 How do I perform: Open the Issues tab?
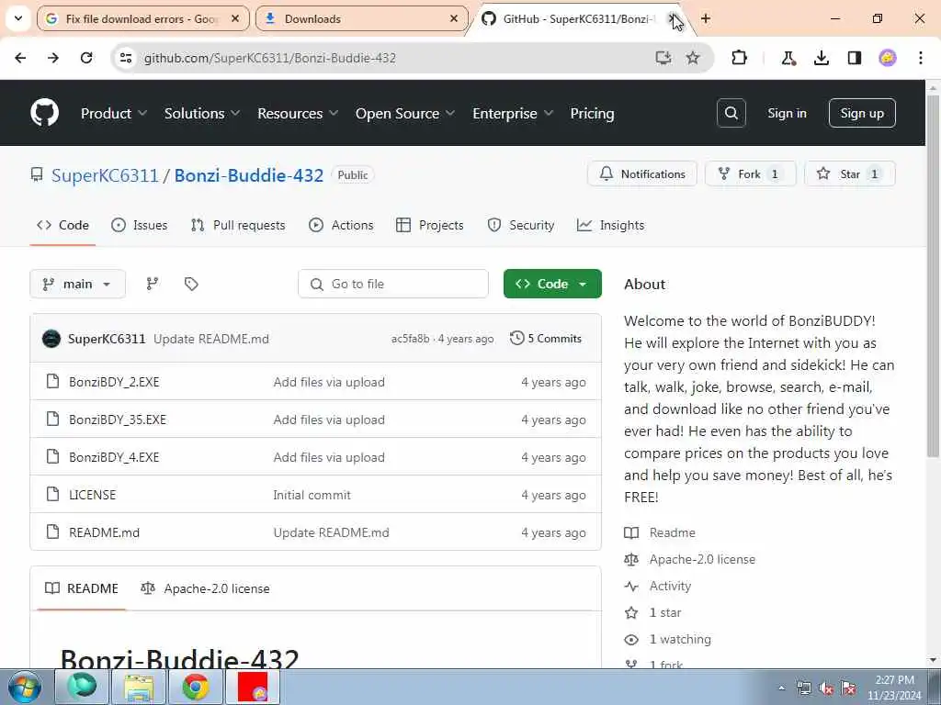pos(140,226)
